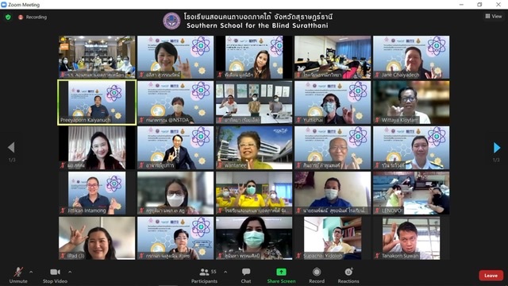
Task: Select the wantanee video tile
Action: 254,148
